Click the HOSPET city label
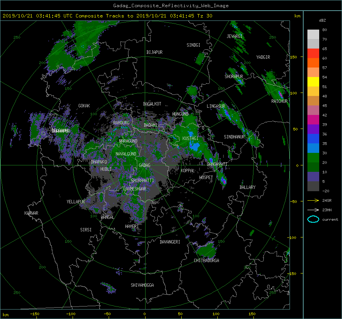The image size is (342, 319). pos(206,178)
